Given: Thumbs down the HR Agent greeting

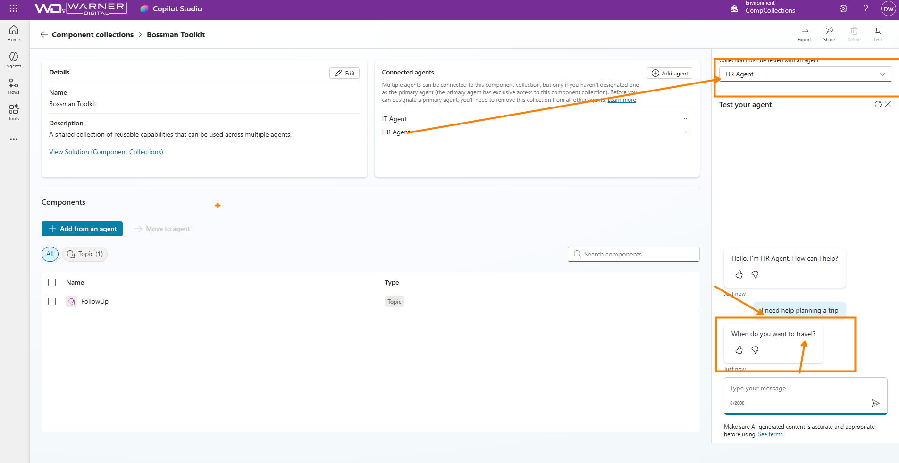Looking at the screenshot, I should tap(755, 274).
